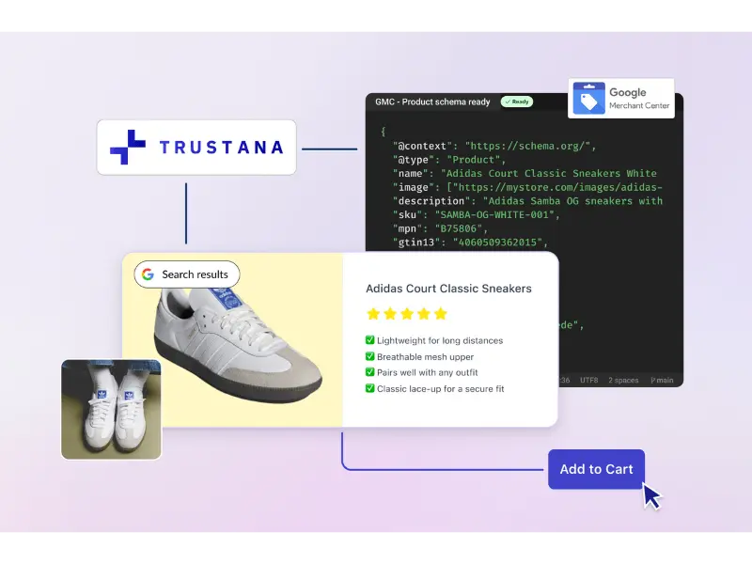Open the worn sneakers photo thumbnail
The width and height of the screenshot is (752, 564).
111,410
